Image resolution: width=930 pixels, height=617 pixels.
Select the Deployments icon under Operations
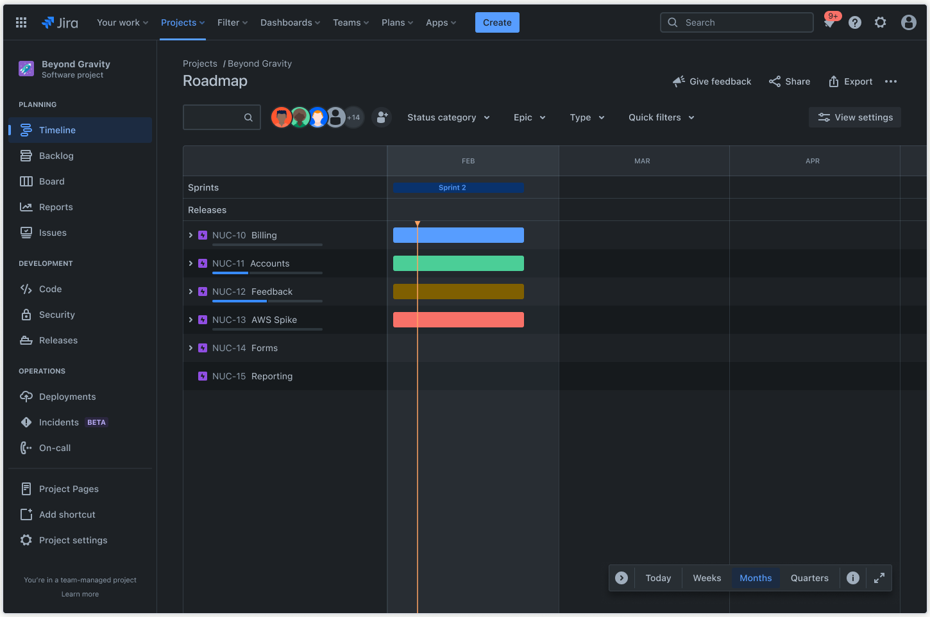click(x=26, y=397)
